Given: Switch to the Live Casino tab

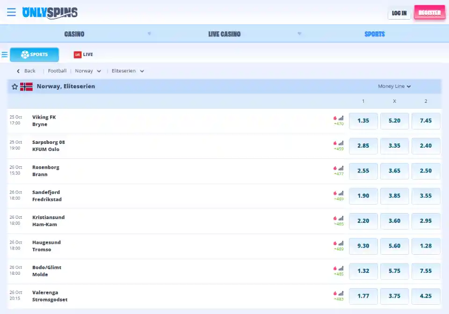Looking at the screenshot, I should 224,34.
